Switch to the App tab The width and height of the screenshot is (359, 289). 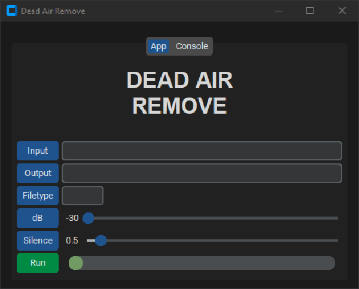tap(159, 47)
